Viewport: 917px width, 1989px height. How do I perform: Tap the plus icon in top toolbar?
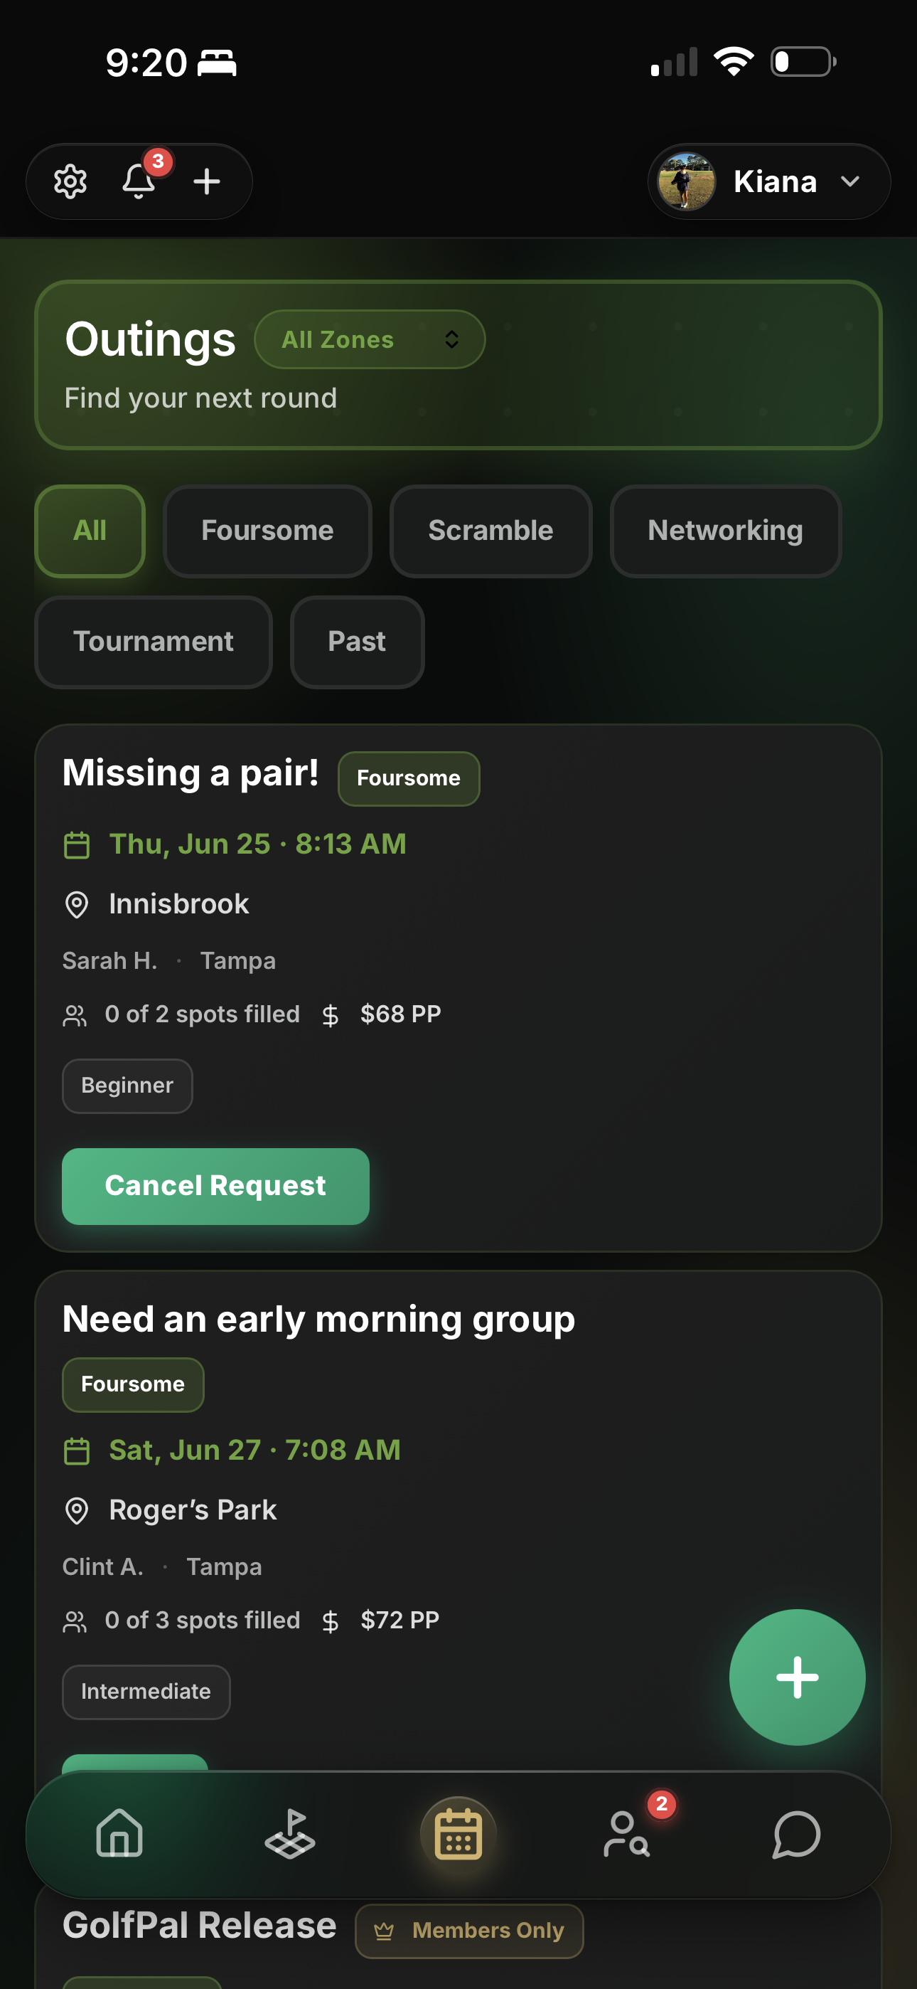pos(207,181)
